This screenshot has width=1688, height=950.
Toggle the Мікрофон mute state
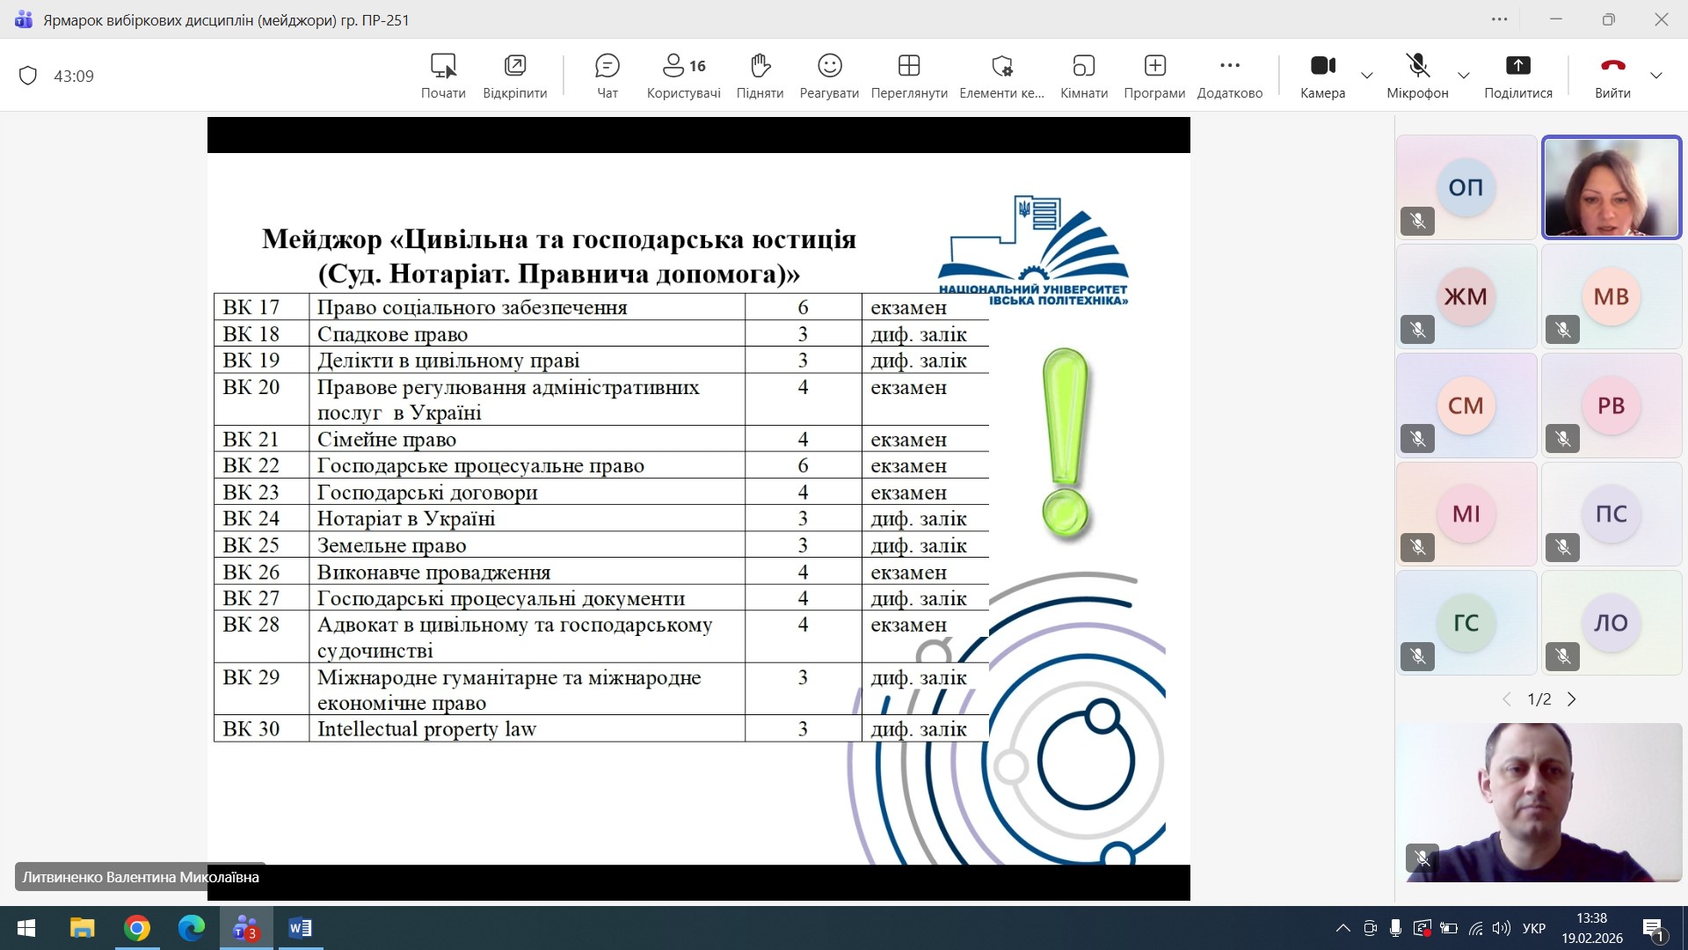(x=1417, y=75)
